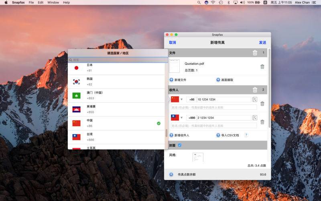Open the Time Machine menu bar icon
Screen dimensions: 321x201
(x=221, y=2)
